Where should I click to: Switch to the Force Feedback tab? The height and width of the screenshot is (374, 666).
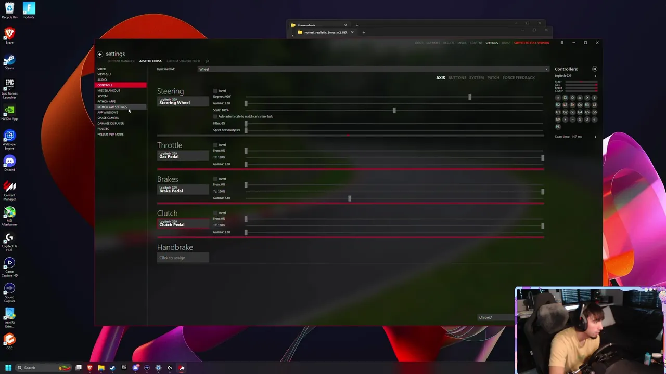pyautogui.click(x=519, y=78)
